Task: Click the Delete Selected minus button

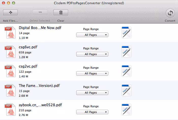Action: (40, 12)
